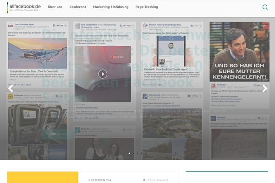Select the last carousel pagination dot
Image resolution: width=275 pixels, height=183 pixels.
146,153
